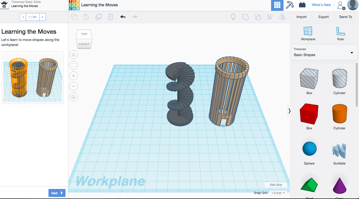Screen dimensions: 359x199
Task: Click the Ungroup shapes icon
Action: click(x=258, y=17)
